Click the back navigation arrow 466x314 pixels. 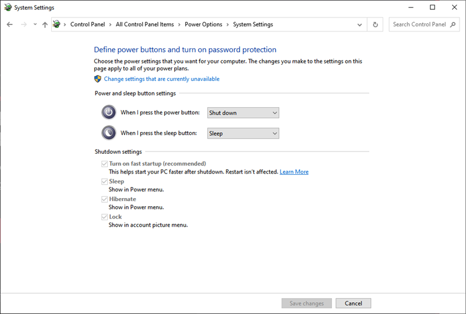pyautogui.click(x=10, y=24)
